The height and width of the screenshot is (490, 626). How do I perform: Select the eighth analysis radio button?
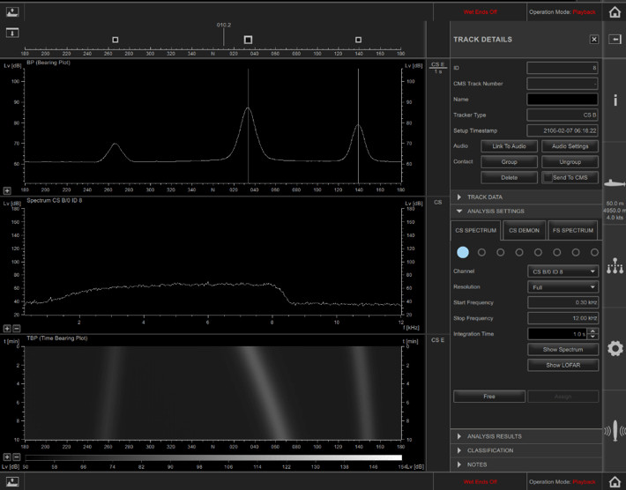coord(594,252)
